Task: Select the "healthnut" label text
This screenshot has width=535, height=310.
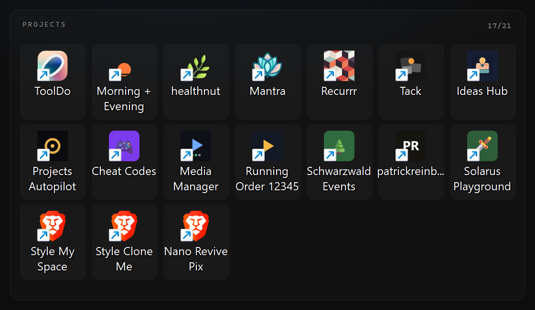Action: coord(196,91)
